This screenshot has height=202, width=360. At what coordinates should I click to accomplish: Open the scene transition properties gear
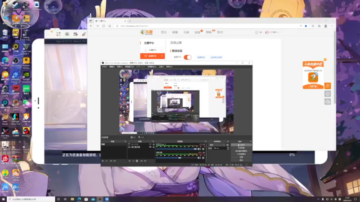228,145
